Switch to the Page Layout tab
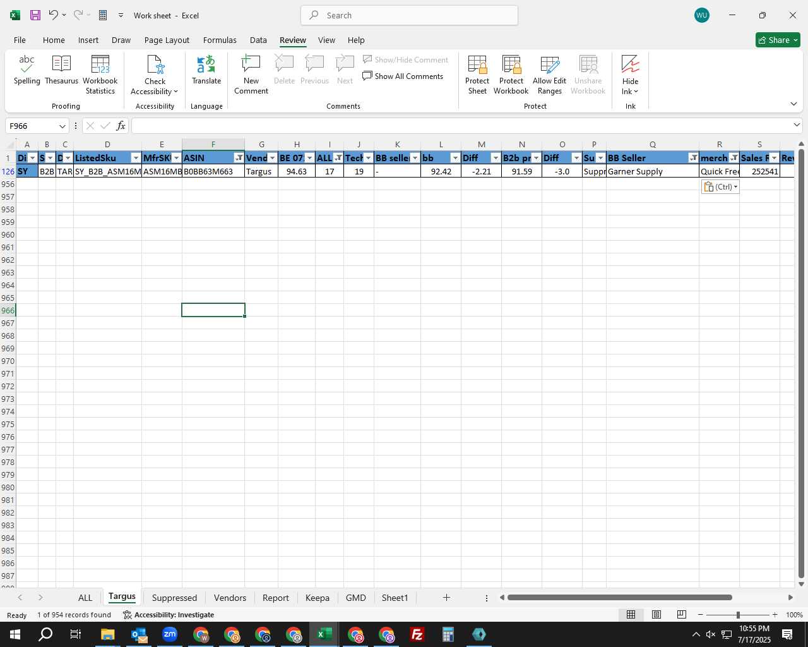The width and height of the screenshot is (808, 647). point(167,40)
